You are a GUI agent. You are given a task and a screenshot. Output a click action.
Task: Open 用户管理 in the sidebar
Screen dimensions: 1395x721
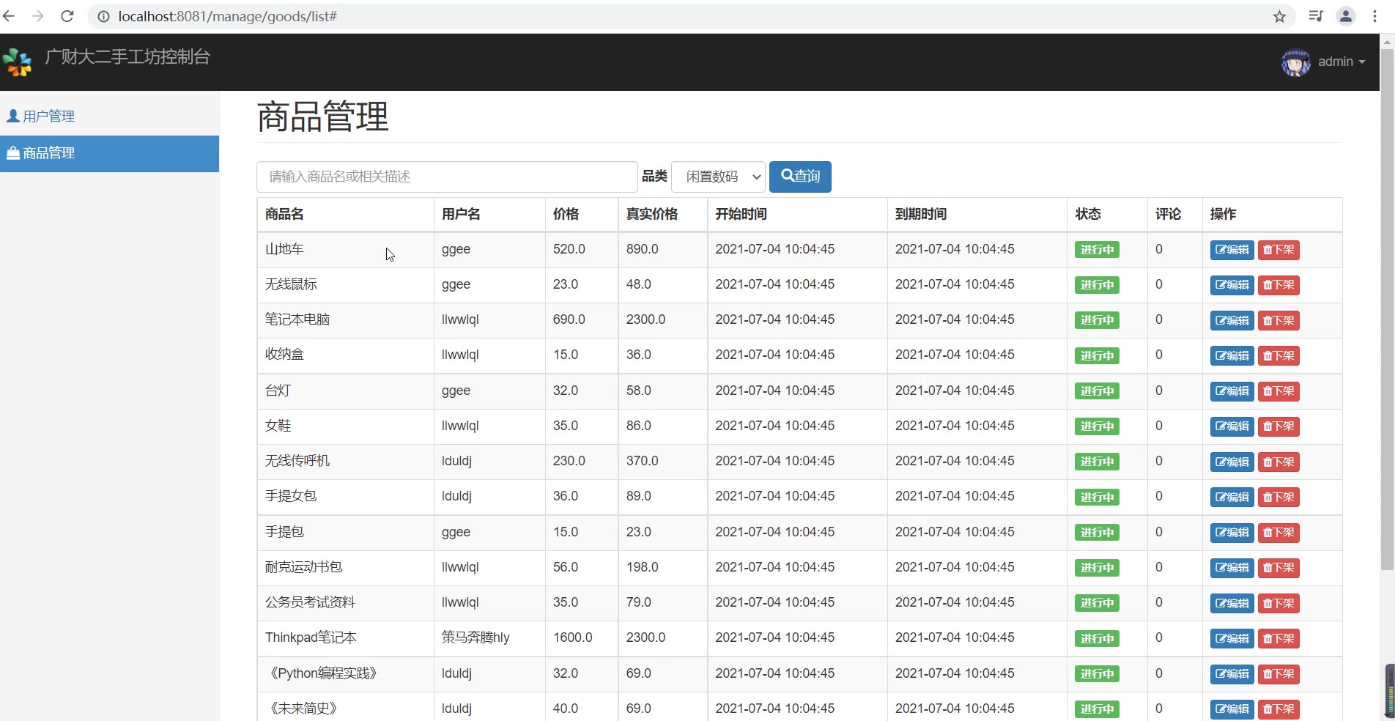[48, 117]
